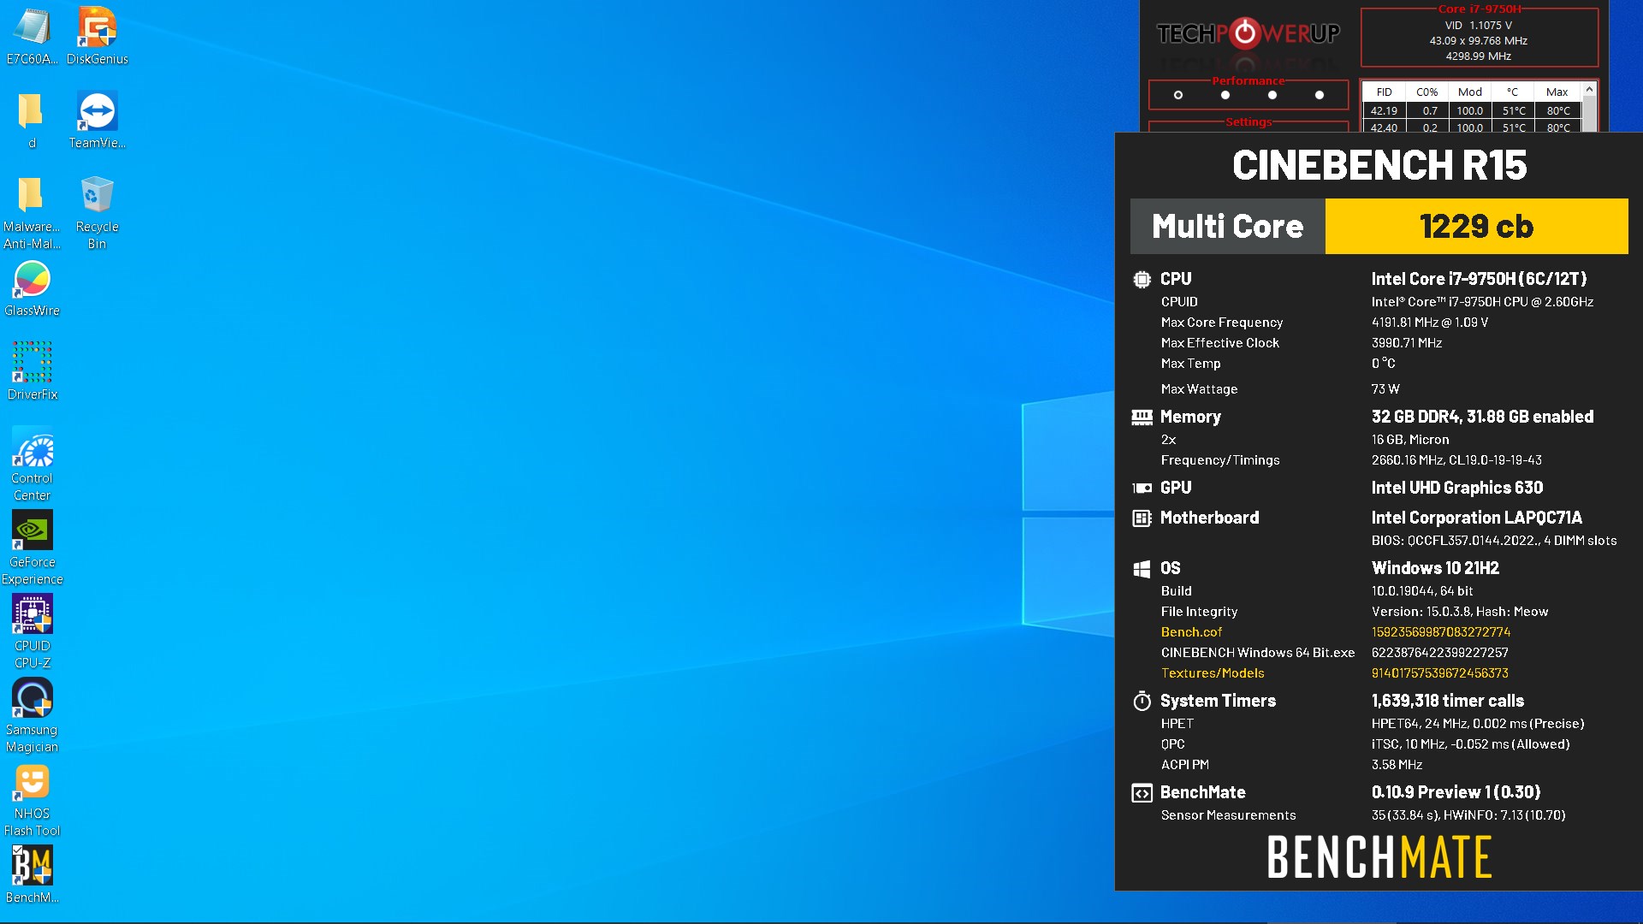The width and height of the screenshot is (1643, 924).
Task: Click the 1229 cb Multi Core score
Action: tap(1476, 227)
